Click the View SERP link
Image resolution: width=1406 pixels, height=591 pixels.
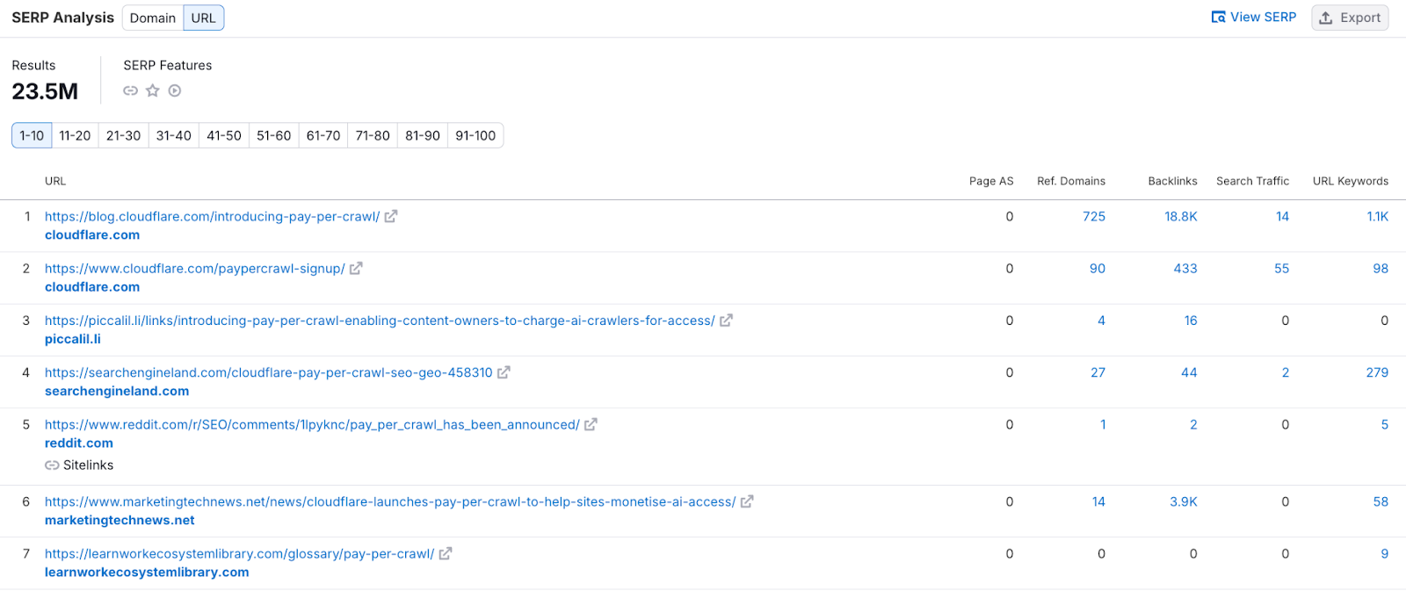1254,17
